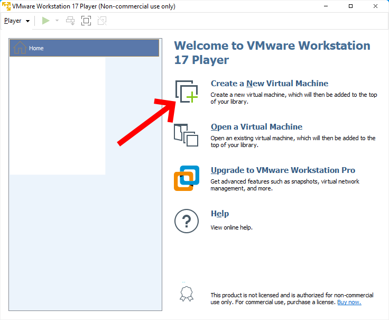Click the VMware logo in the title bar
The height and width of the screenshot is (320, 389).
(6, 6)
